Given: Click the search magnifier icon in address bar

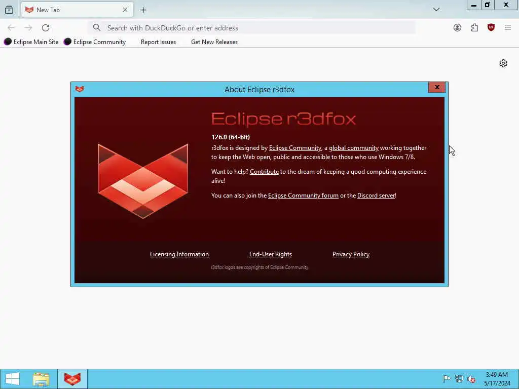Looking at the screenshot, I should click(97, 27).
